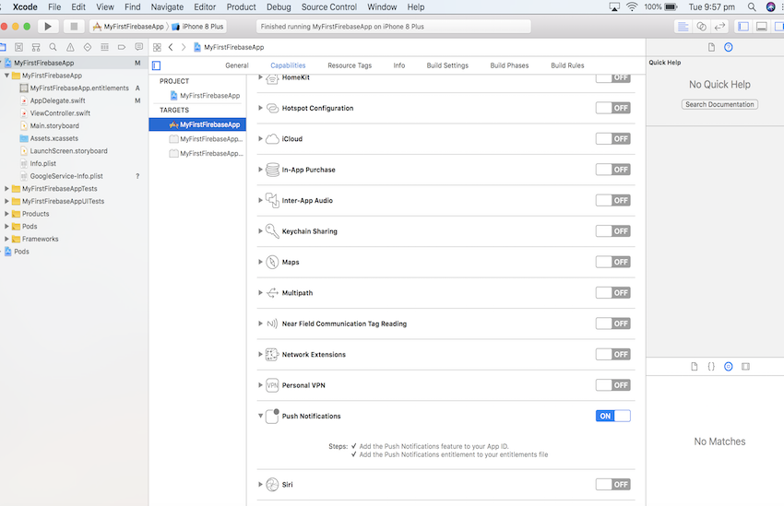
Task: Open the report navigator icon
Action: pos(138,47)
